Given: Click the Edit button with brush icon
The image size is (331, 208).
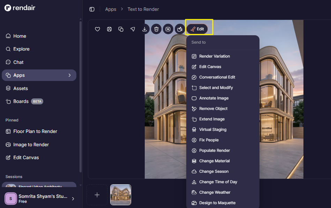Looking at the screenshot, I should pyautogui.click(x=197, y=29).
